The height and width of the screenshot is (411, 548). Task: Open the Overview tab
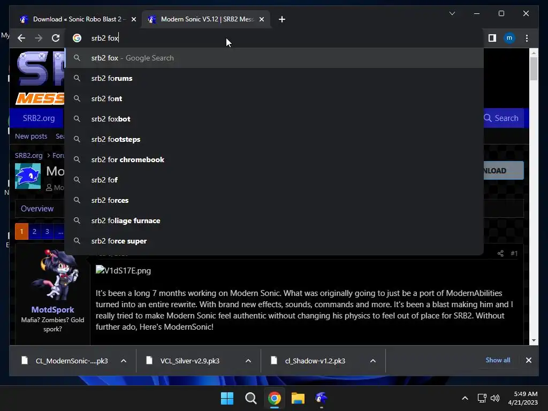[37, 209]
